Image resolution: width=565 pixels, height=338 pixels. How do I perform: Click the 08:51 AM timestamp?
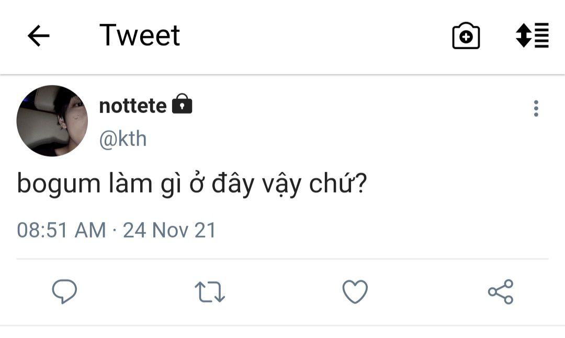pos(61,230)
